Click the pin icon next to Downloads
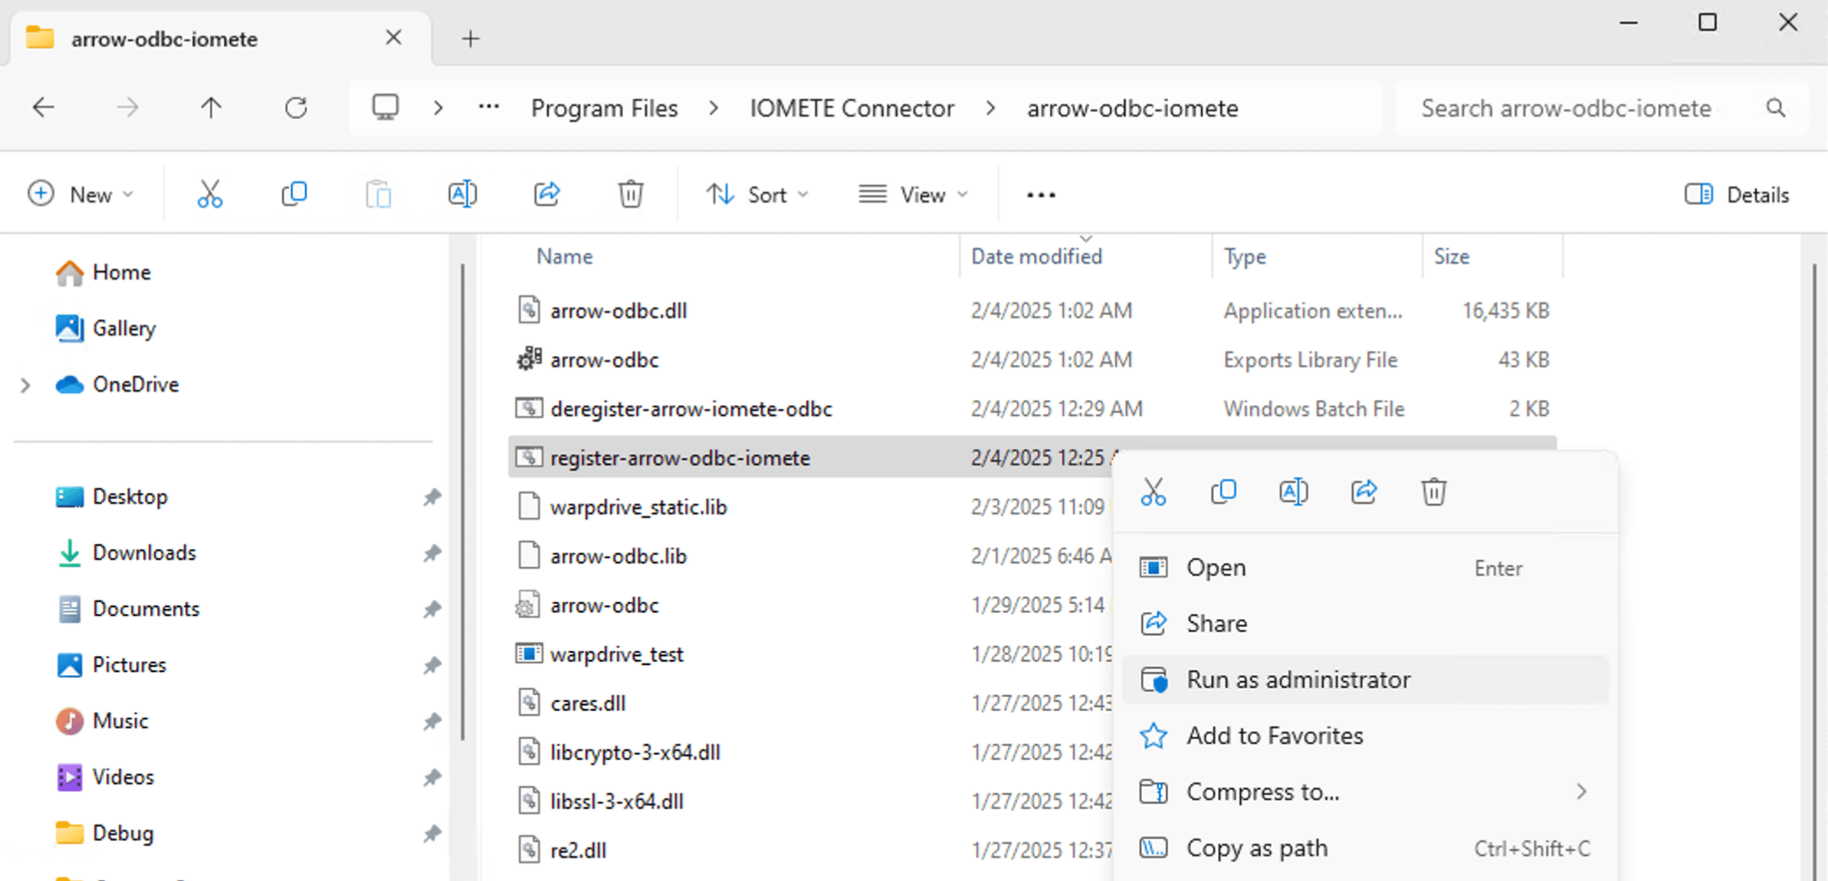This screenshot has height=881, width=1828. tap(431, 554)
